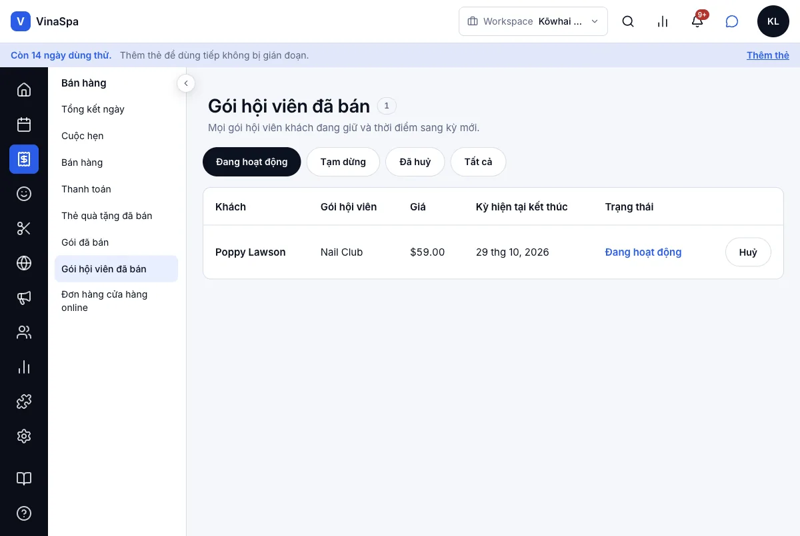
Task: Open Gói đã bán
Action: tap(116, 242)
